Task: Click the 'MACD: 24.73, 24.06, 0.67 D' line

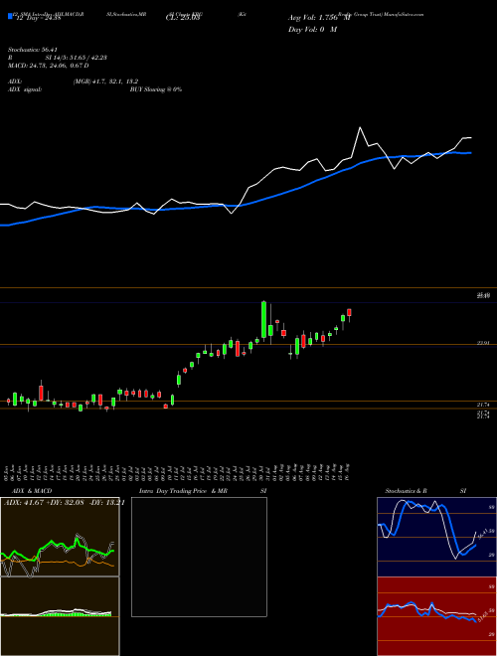Action: click(x=48, y=66)
